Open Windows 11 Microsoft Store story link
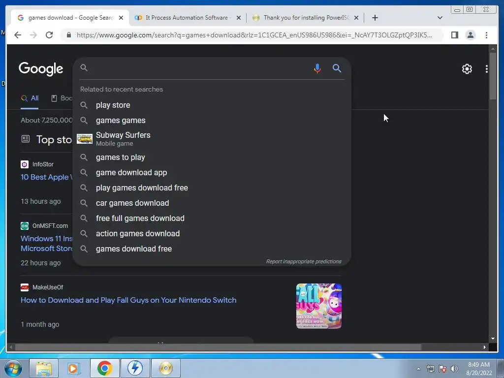Screen dimensions: 504x378 pos(47,243)
